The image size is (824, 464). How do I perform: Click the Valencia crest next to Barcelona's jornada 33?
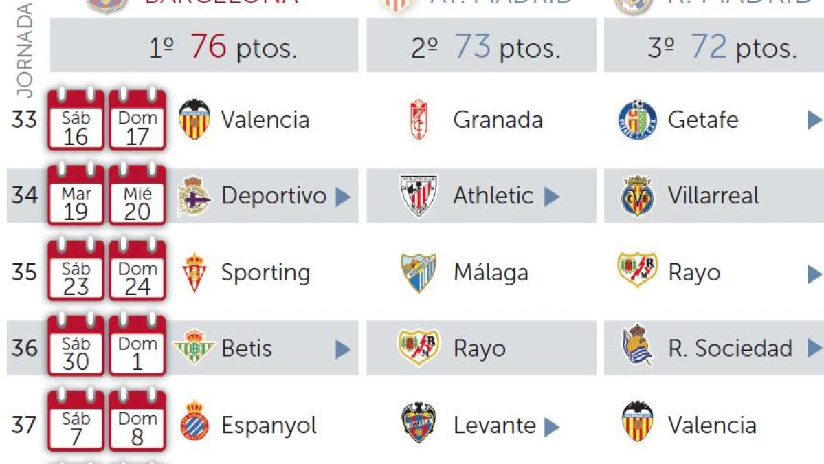coord(194,120)
